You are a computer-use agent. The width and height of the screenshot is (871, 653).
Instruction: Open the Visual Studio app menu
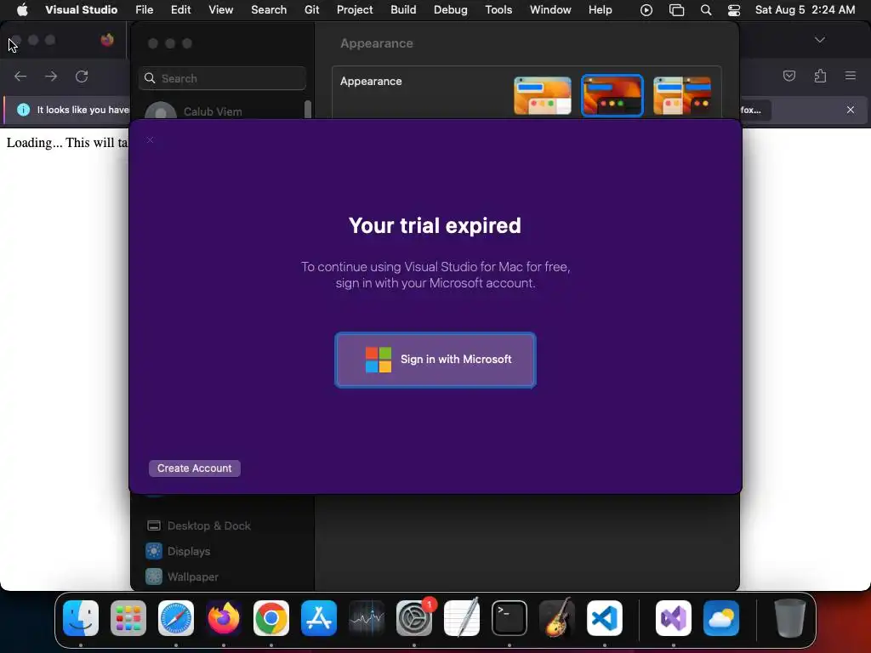[x=81, y=9]
